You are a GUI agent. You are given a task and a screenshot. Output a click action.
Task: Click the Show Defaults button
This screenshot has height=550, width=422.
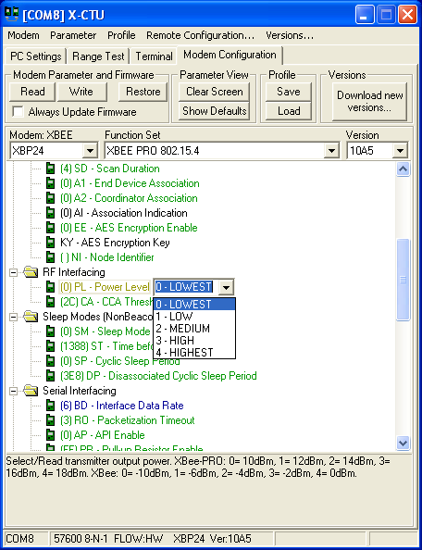214,111
